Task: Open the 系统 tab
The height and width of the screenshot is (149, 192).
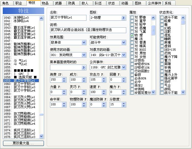Action: click(169, 3)
